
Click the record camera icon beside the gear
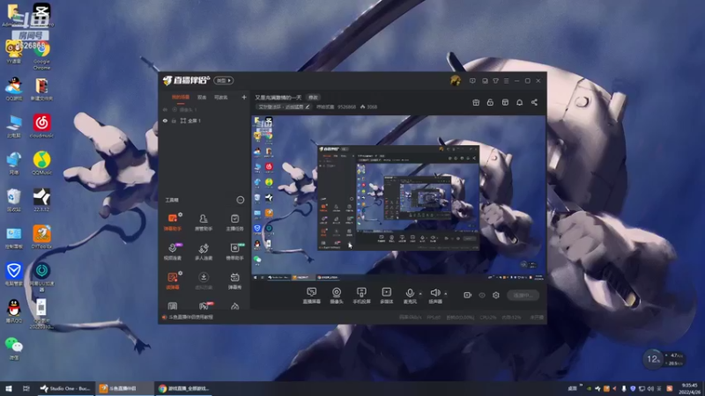(x=468, y=295)
